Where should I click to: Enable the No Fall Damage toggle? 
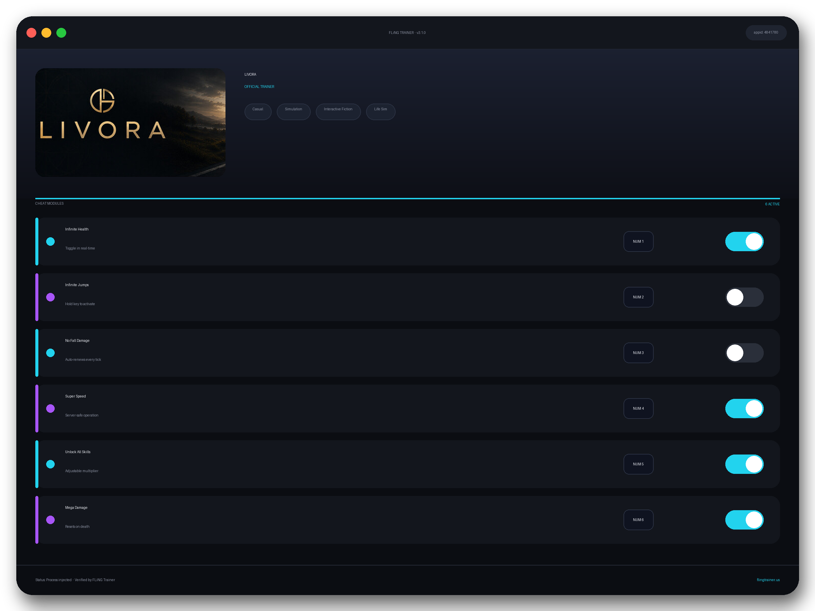(744, 353)
